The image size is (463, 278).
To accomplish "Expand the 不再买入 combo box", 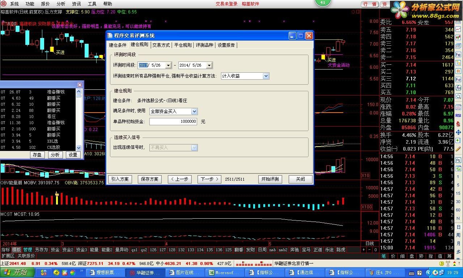I will [x=194, y=148].
